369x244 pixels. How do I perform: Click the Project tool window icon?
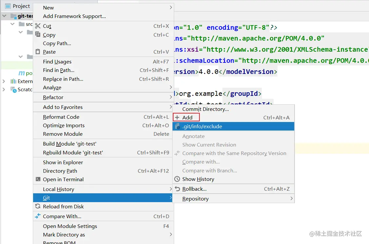[8, 6]
